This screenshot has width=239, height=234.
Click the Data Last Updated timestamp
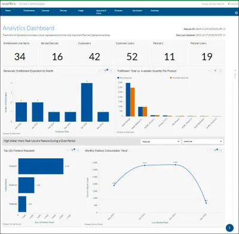[209, 35]
